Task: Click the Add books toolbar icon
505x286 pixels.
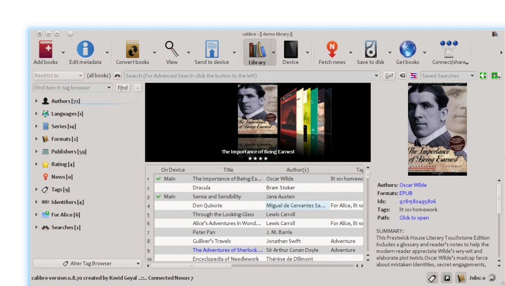Action: coord(45,49)
